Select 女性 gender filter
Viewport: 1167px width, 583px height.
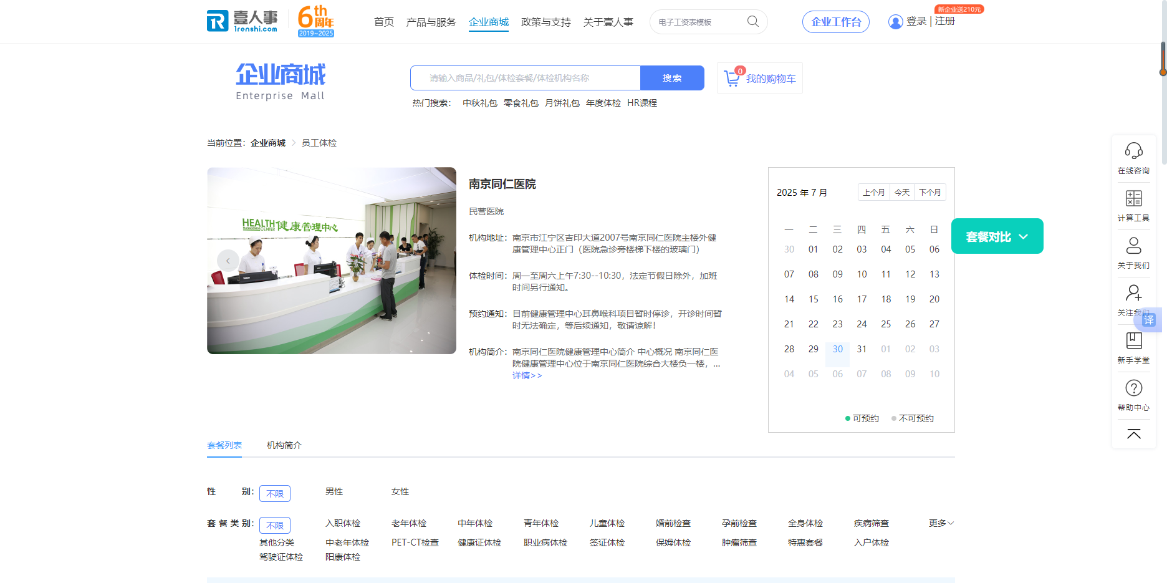[400, 491]
